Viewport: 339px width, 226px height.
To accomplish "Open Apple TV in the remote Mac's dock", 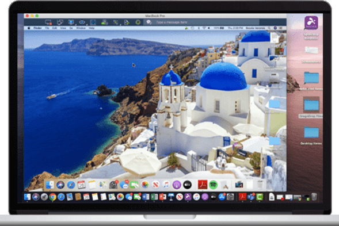I will coord(187,185).
